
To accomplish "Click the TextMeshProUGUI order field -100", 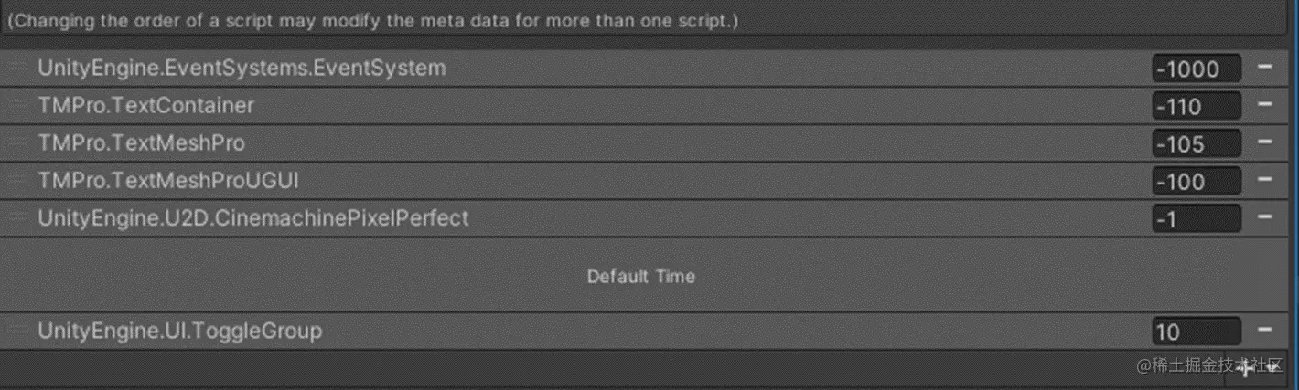I will tap(1197, 181).
